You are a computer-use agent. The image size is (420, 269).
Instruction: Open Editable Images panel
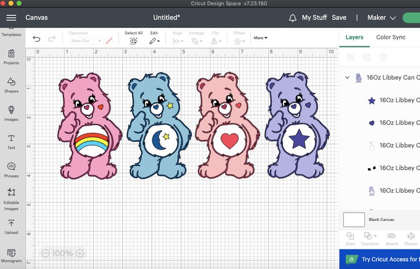pos(11,199)
